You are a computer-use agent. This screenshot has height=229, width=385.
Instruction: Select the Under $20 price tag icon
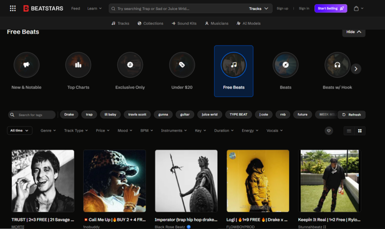pos(182,64)
